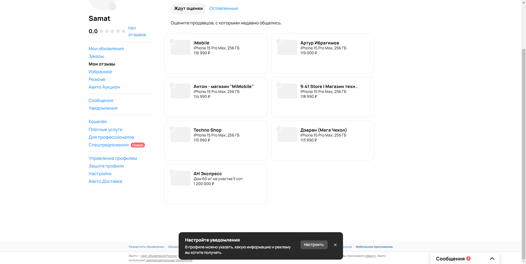Open the оферту link in footer
Screen dimensions: 526x264
[370, 256]
